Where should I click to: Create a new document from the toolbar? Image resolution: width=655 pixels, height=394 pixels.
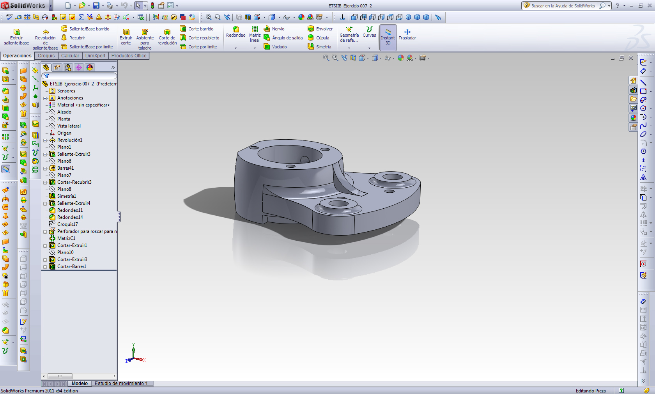(x=68, y=6)
